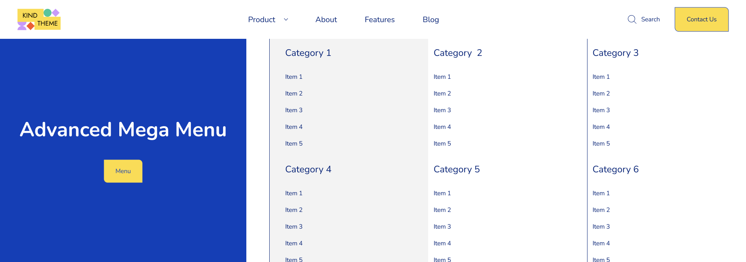Select the Category 6 heading
Viewport: 746px width, 262px height.
click(615, 170)
